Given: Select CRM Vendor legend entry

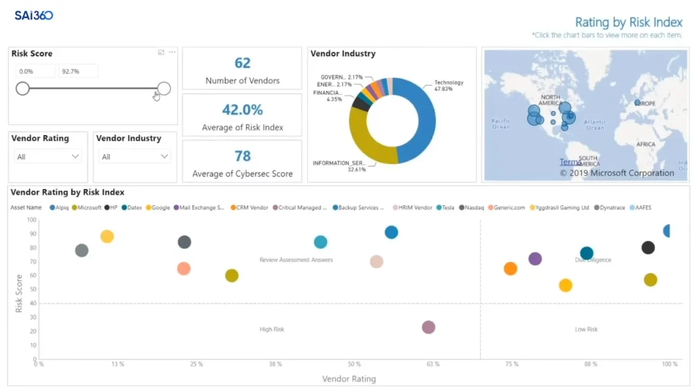Looking at the screenshot, I should coord(249,207).
